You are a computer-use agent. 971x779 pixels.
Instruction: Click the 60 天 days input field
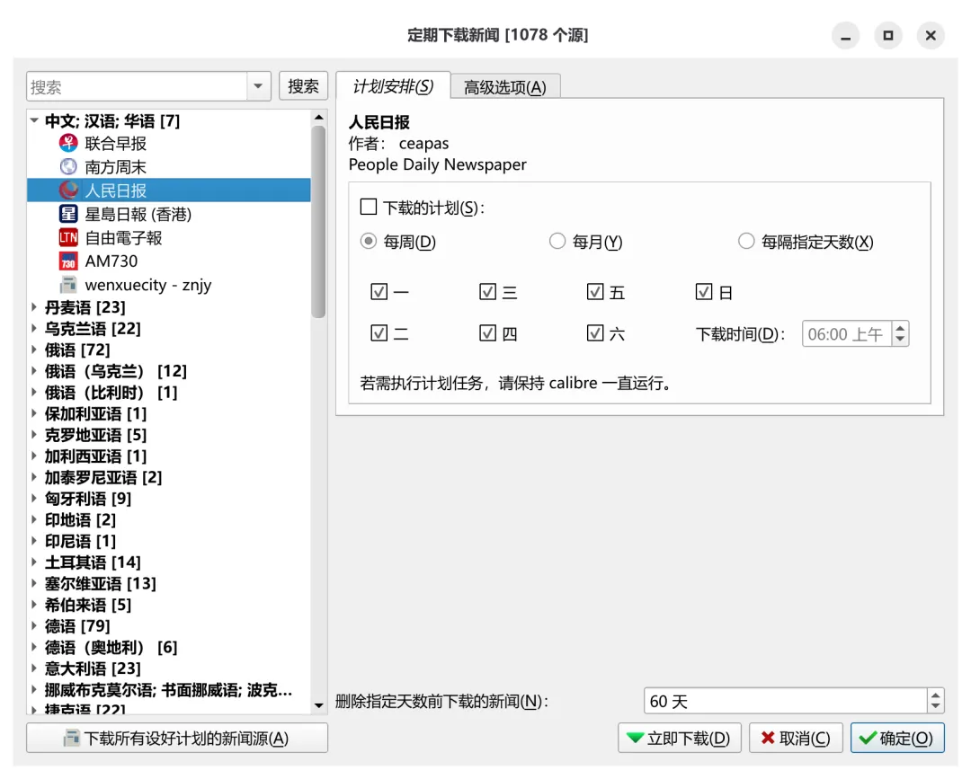(x=786, y=701)
